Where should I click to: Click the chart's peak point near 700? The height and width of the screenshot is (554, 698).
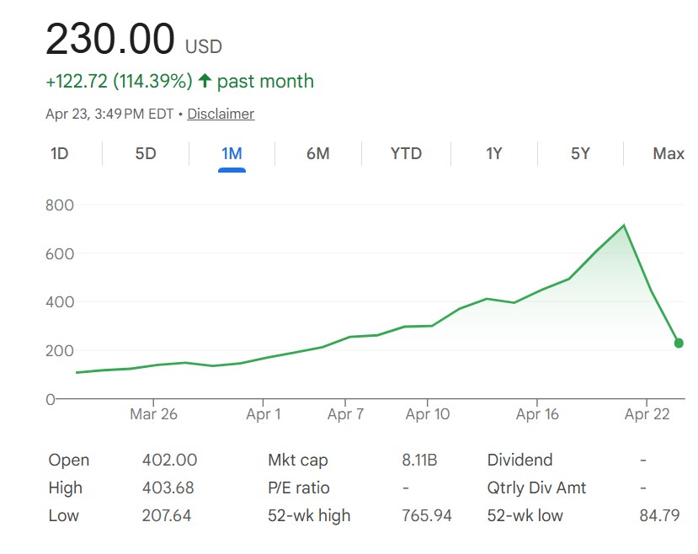click(x=623, y=225)
